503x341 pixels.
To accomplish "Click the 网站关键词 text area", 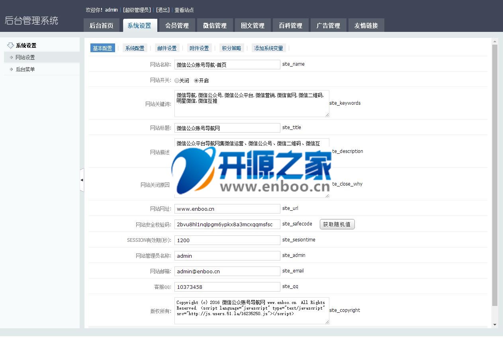I will pos(252,104).
